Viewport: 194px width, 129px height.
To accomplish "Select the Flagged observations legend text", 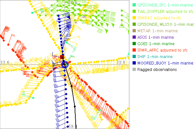I will pyautogui.click(x=157, y=70).
